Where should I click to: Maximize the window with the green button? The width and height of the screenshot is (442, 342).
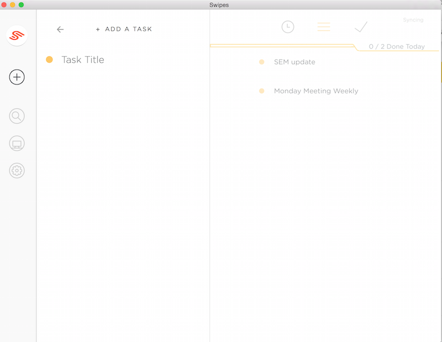(21, 5)
